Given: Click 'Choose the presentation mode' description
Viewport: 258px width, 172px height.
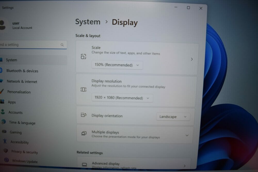Looking at the screenshot, I should 126,137.
